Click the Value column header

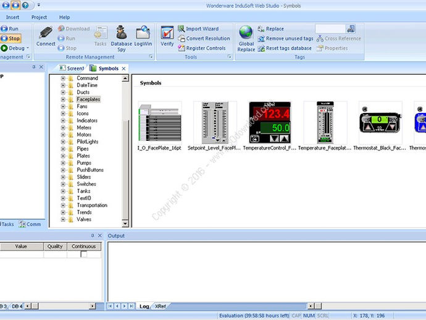[x=21, y=246]
